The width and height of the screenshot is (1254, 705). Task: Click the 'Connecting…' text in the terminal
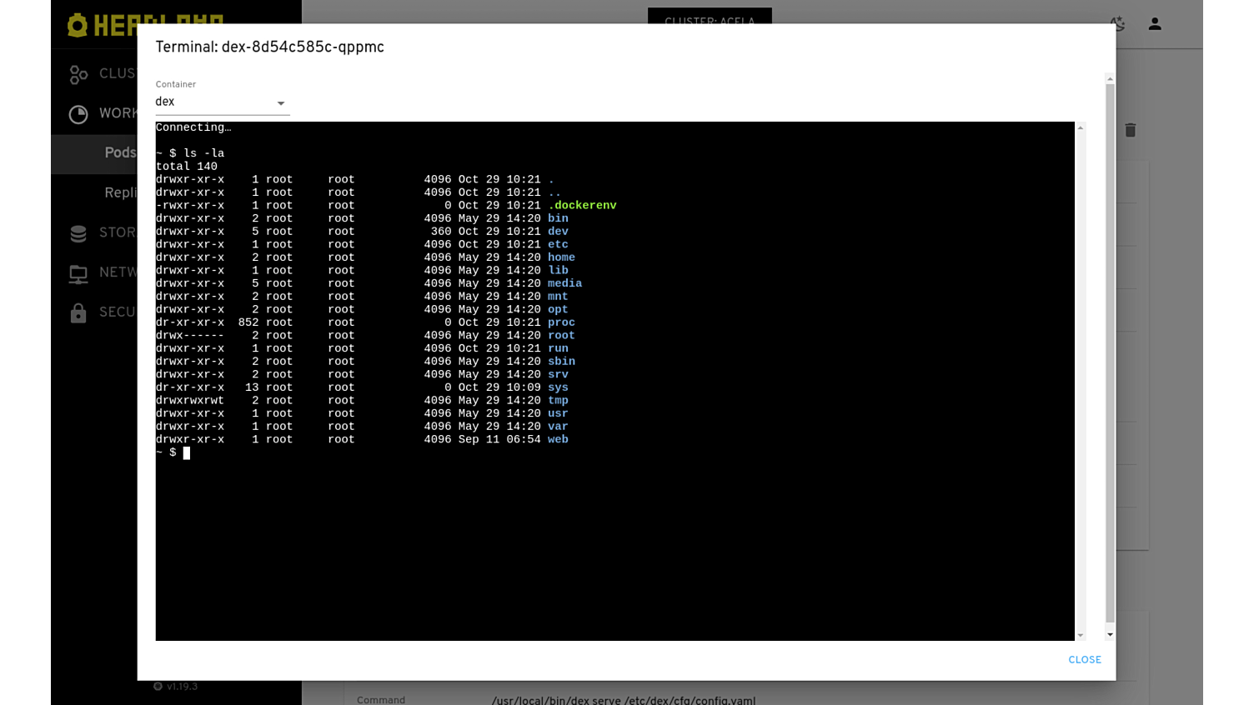click(x=193, y=127)
